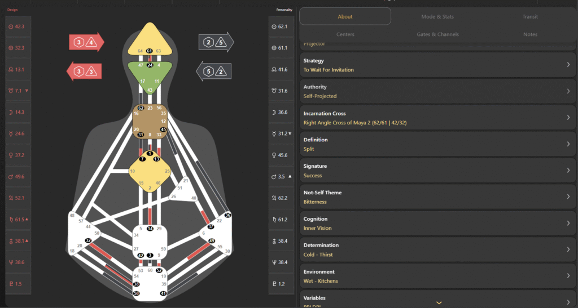
Task: Open the Gates & Channels tab
Action: 437,34
